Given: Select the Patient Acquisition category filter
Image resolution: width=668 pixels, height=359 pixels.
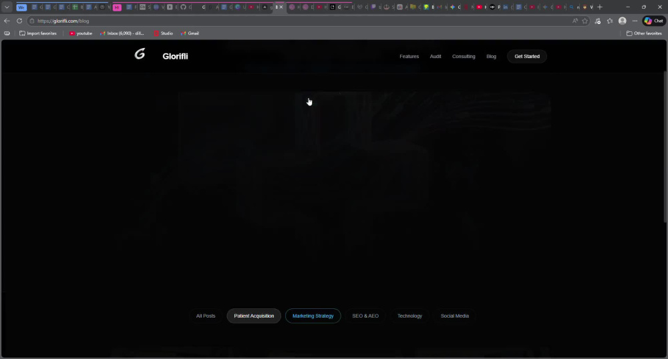Looking at the screenshot, I should click(254, 316).
